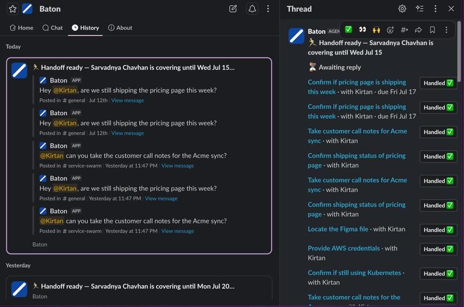The height and width of the screenshot is (307, 464).
Task: Select the History tab
Action: tap(85, 28)
